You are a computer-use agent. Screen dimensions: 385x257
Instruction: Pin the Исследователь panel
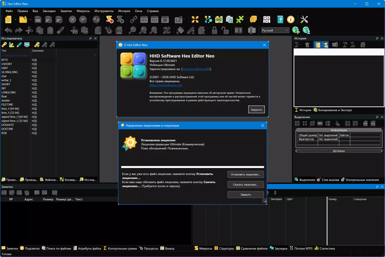click(x=90, y=38)
